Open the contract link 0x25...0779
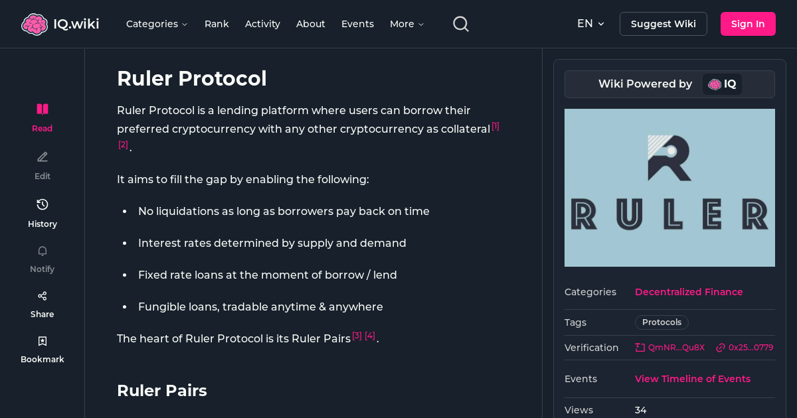The image size is (797, 418). pos(745,347)
